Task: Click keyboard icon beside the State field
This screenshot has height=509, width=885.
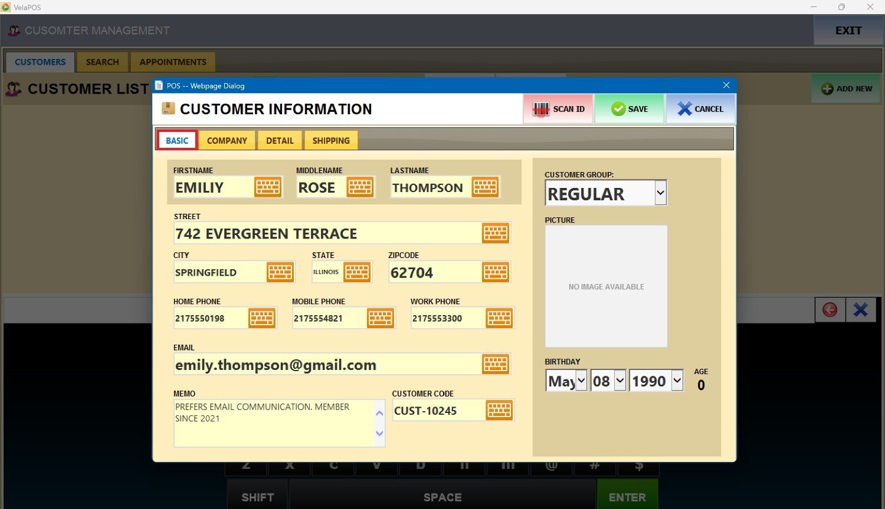Action: (x=358, y=272)
